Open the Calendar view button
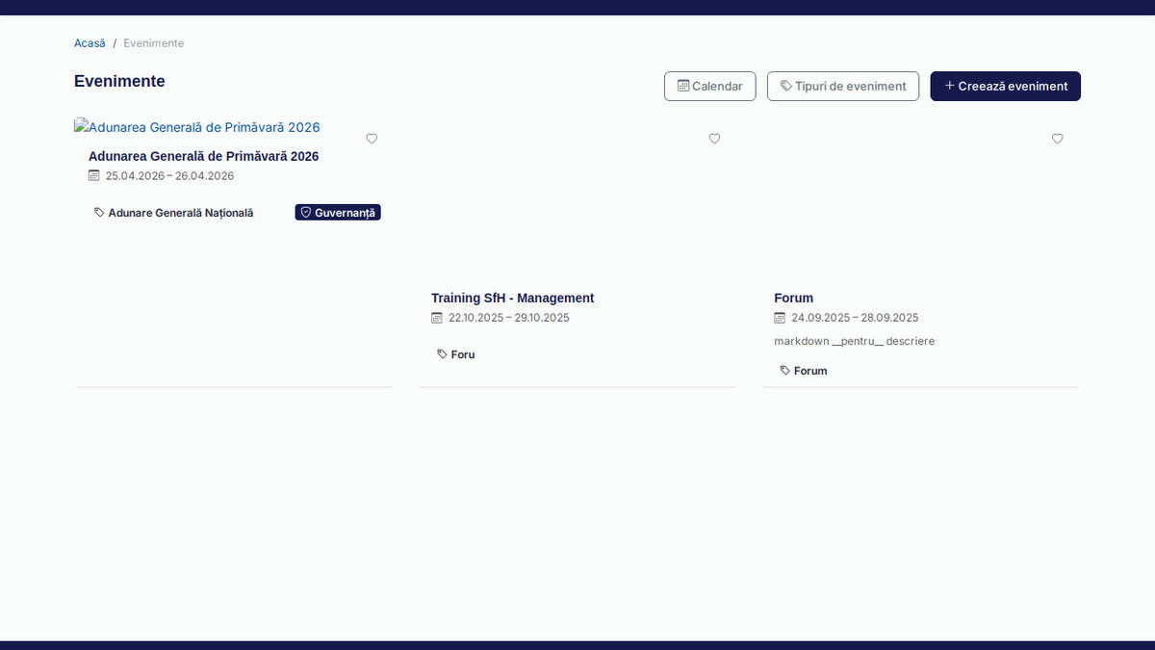This screenshot has width=1155, height=650. point(709,86)
